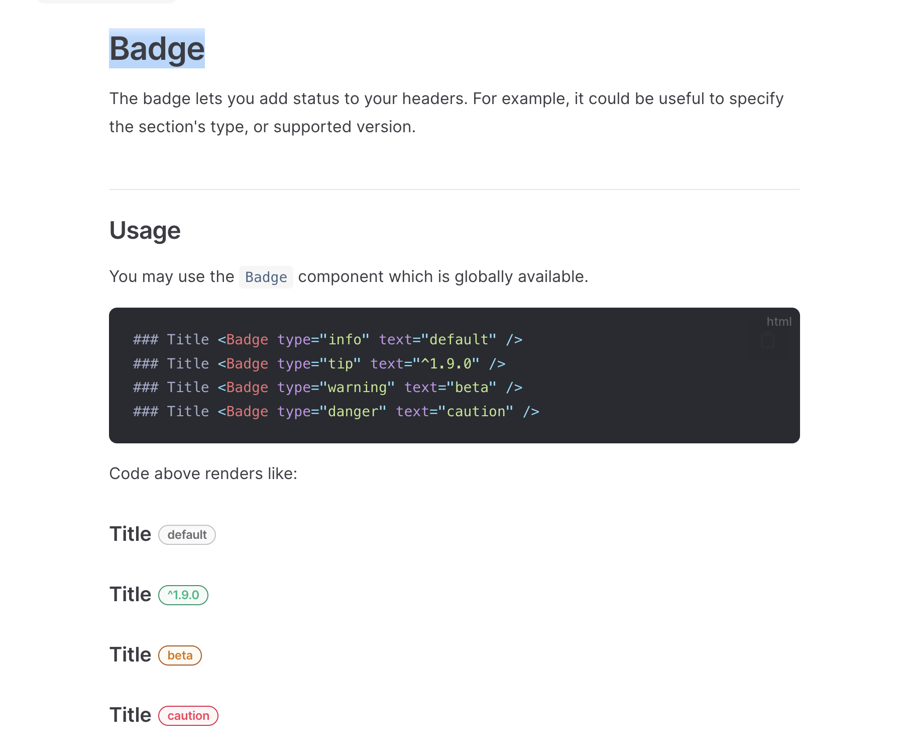Click the code line with type="warning"
This screenshot has width=901, height=752.
coord(328,388)
